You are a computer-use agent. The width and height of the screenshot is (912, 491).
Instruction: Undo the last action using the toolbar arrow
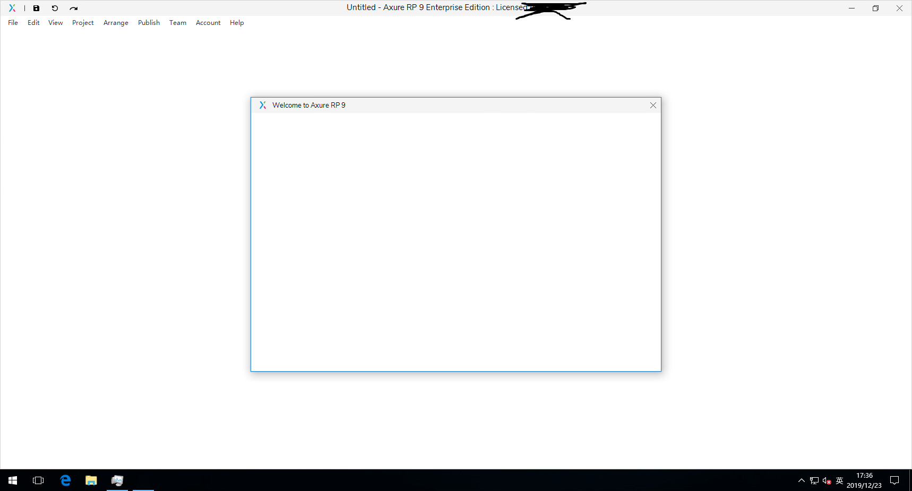tap(55, 8)
